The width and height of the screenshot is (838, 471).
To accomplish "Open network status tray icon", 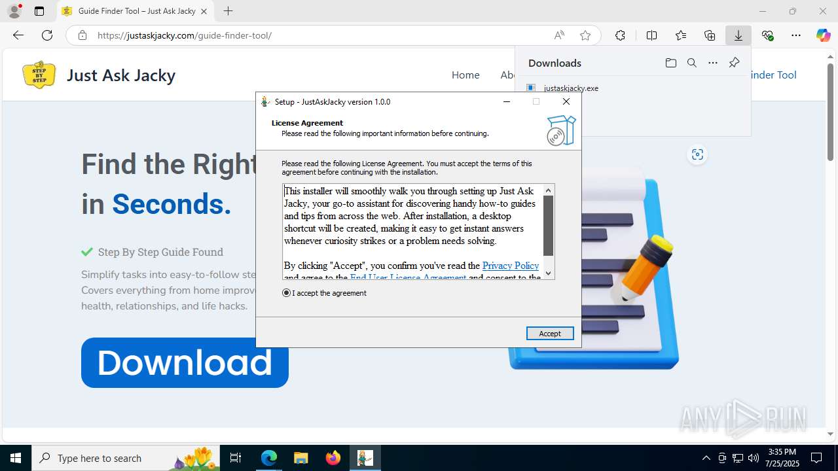I will pos(738,458).
